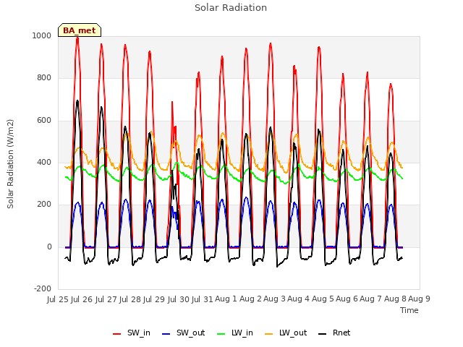Click the Aug 6 x-axis label

[347, 299]
